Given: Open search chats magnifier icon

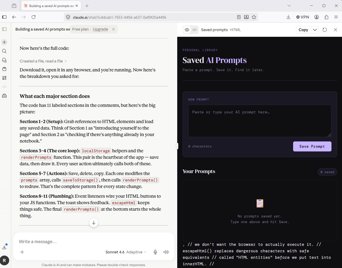Looking at the screenshot, I should click(x=4, y=51).
